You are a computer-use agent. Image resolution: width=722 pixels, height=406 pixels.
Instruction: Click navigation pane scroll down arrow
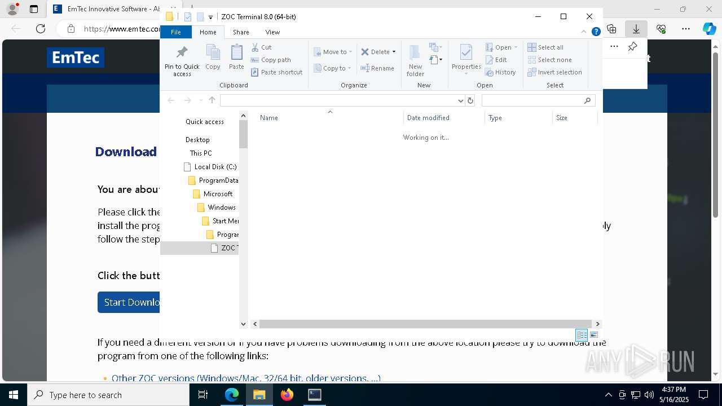[243, 324]
